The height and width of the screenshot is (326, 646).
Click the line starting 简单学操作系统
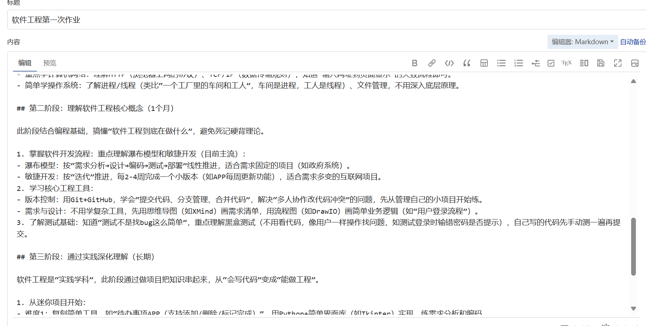[x=239, y=85]
